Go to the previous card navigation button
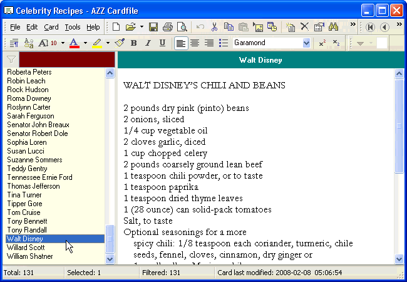This screenshot has width=407, height=282. pos(384,27)
